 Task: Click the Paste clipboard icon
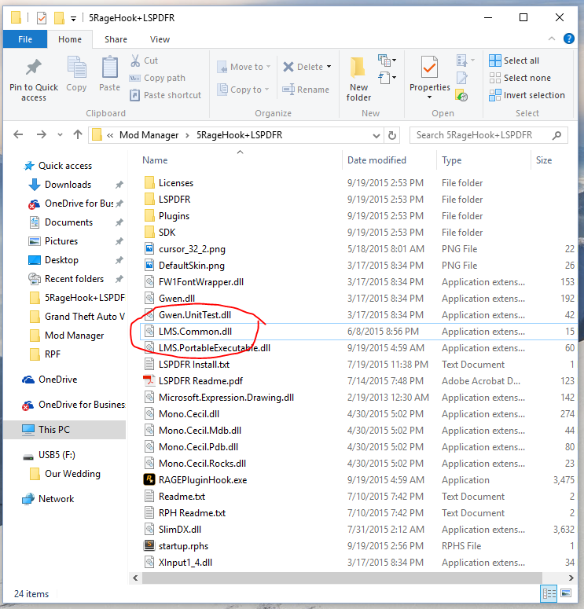pyautogui.click(x=109, y=68)
